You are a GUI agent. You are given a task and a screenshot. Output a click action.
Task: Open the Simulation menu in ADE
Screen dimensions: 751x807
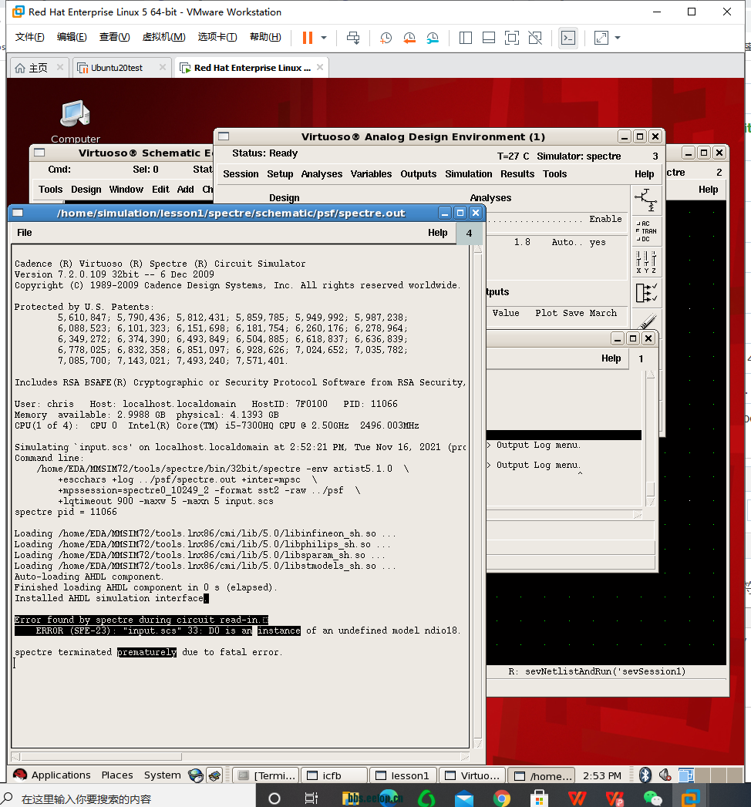(468, 174)
